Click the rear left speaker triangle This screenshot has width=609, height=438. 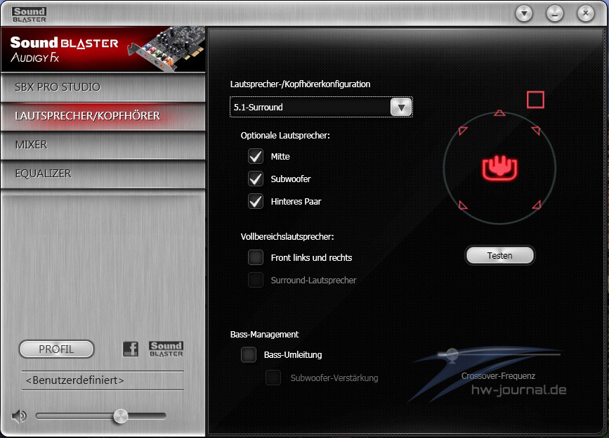[x=463, y=205]
